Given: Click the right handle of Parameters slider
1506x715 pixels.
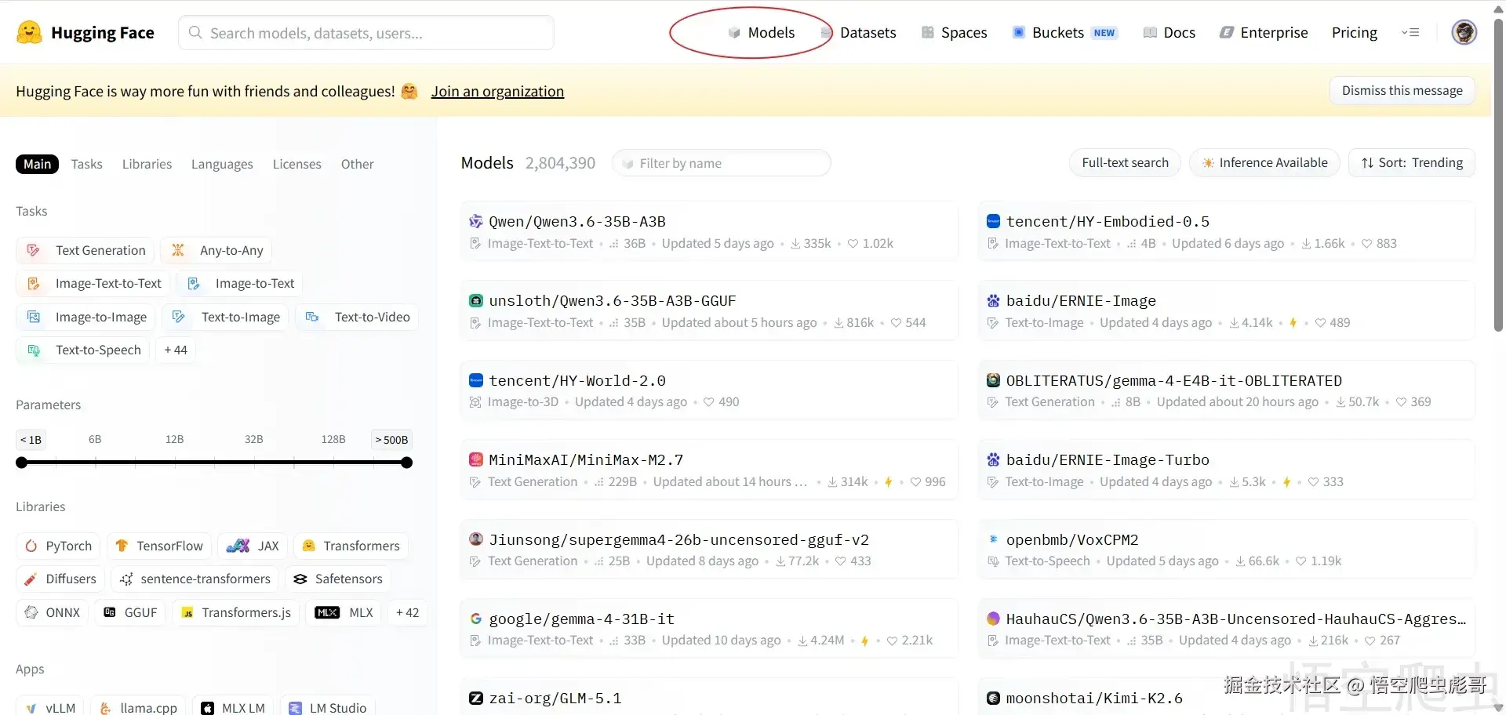Looking at the screenshot, I should [406, 463].
